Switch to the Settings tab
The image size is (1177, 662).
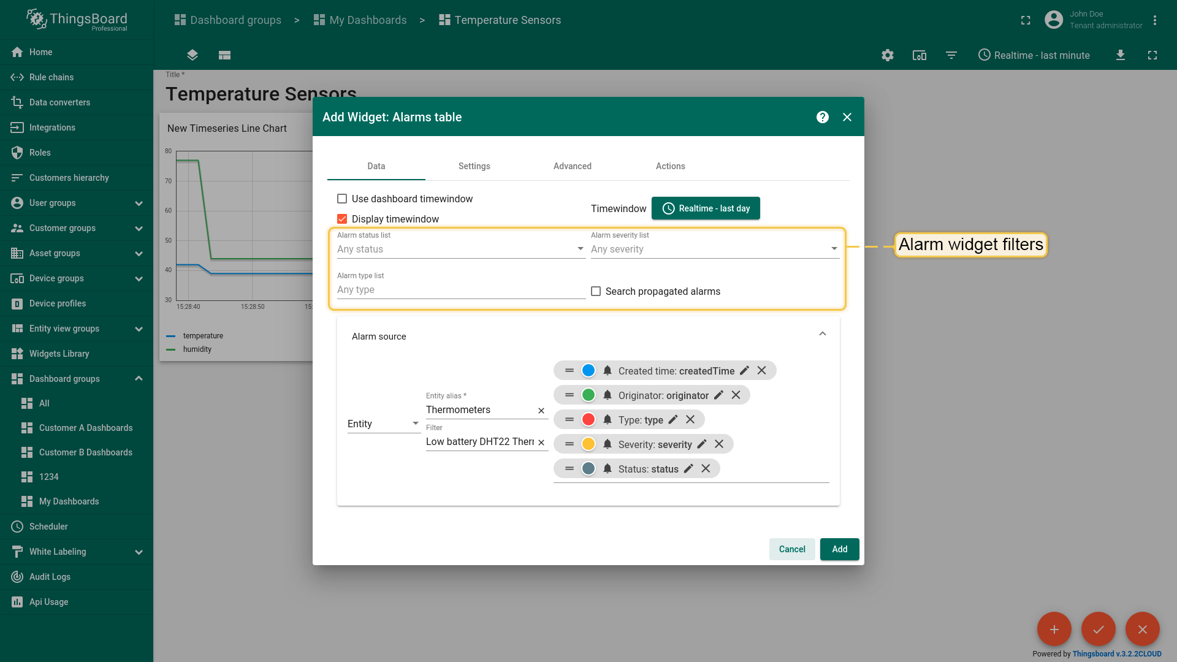pos(474,166)
